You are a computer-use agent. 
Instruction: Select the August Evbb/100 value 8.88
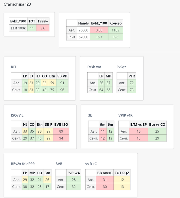tap(99, 30)
